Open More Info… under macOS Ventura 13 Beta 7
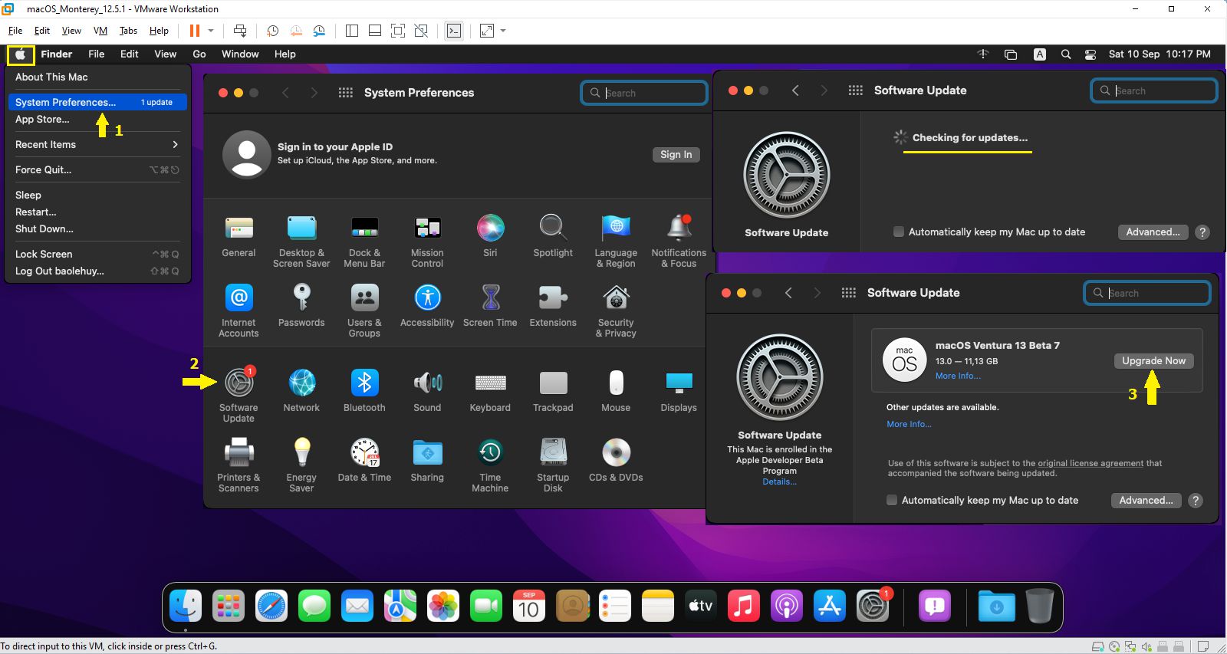1227x654 pixels. pos(958,376)
